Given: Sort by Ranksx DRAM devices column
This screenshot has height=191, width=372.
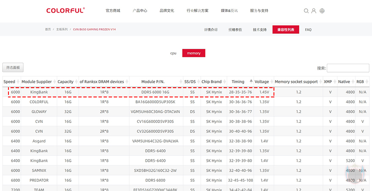Looking at the screenshot, I should 104,82.
